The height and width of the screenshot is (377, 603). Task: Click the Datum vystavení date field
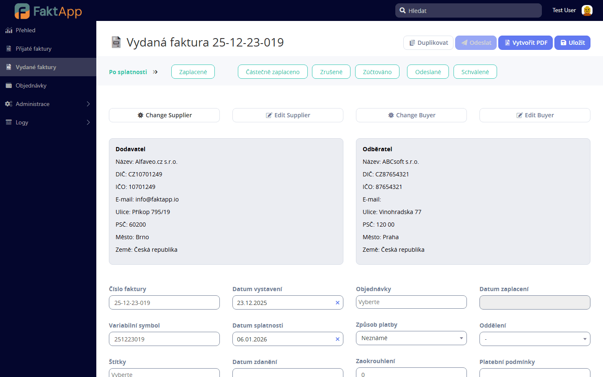click(x=288, y=302)
